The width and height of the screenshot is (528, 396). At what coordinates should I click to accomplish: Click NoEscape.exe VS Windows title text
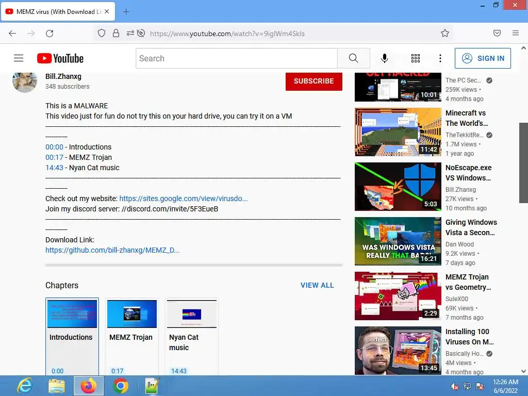[x=468, y=173]
